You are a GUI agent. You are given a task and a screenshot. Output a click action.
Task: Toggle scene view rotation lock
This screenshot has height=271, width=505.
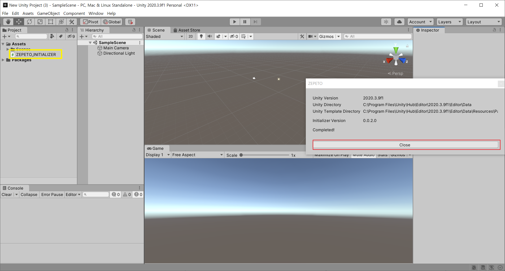click(x=407, y=46)
